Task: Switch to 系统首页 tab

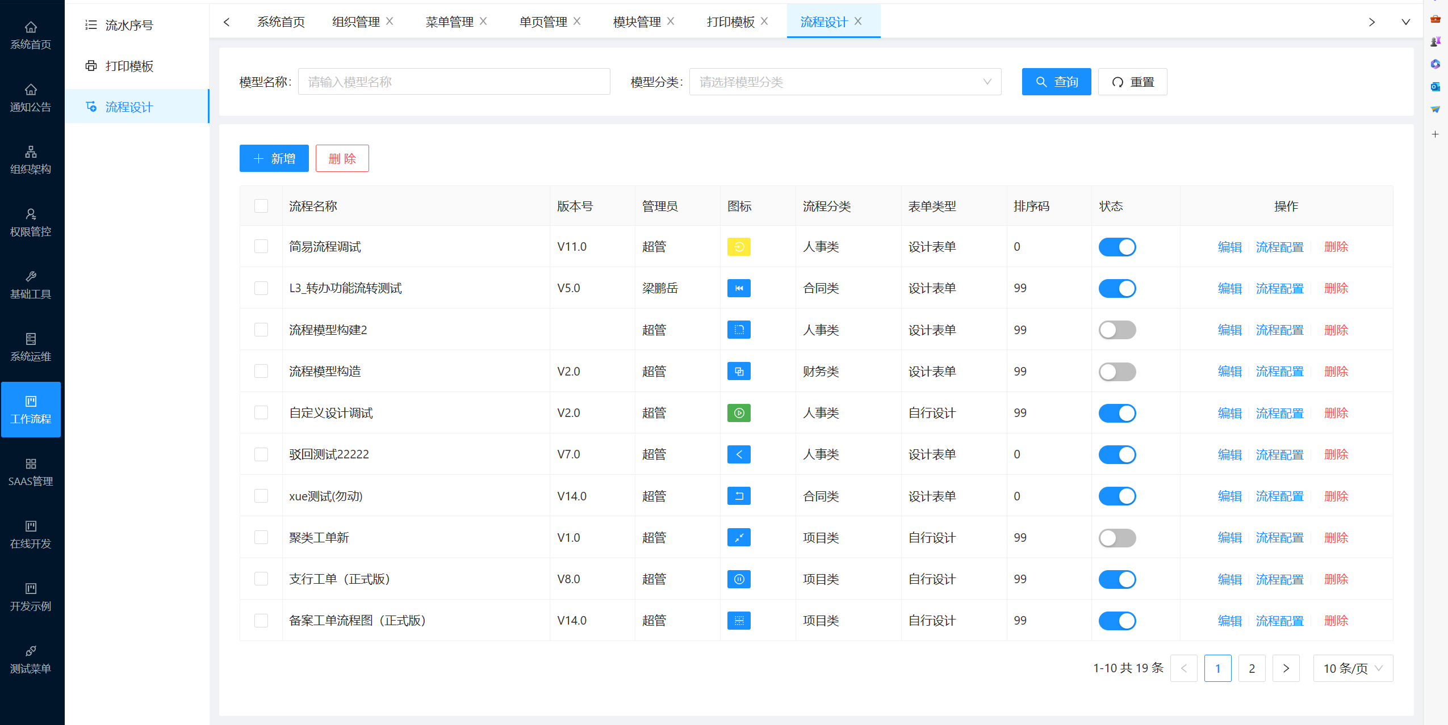Action: 281,22
